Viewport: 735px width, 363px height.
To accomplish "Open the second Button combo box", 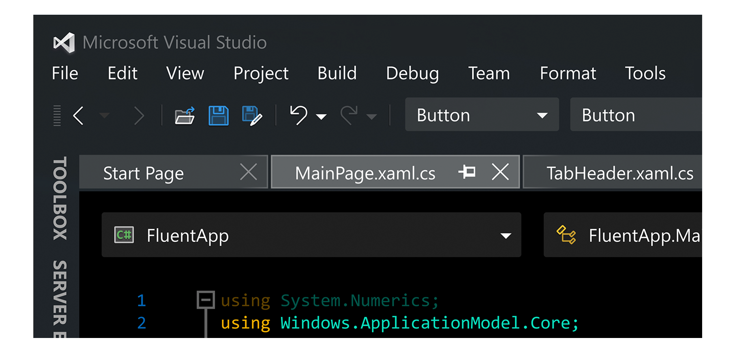I will pos(636,114).
